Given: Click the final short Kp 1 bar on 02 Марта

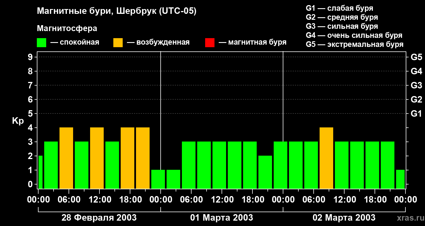Looking at the screenshot, I should [x=400, y=179].
